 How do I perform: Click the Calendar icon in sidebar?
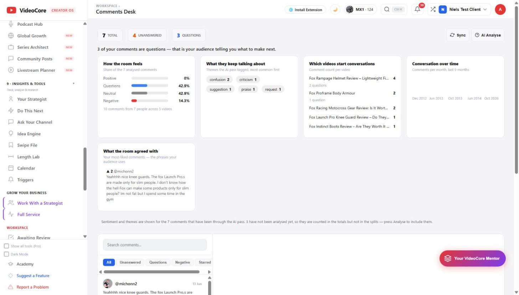pyautogui.click(x=11, y=168)
